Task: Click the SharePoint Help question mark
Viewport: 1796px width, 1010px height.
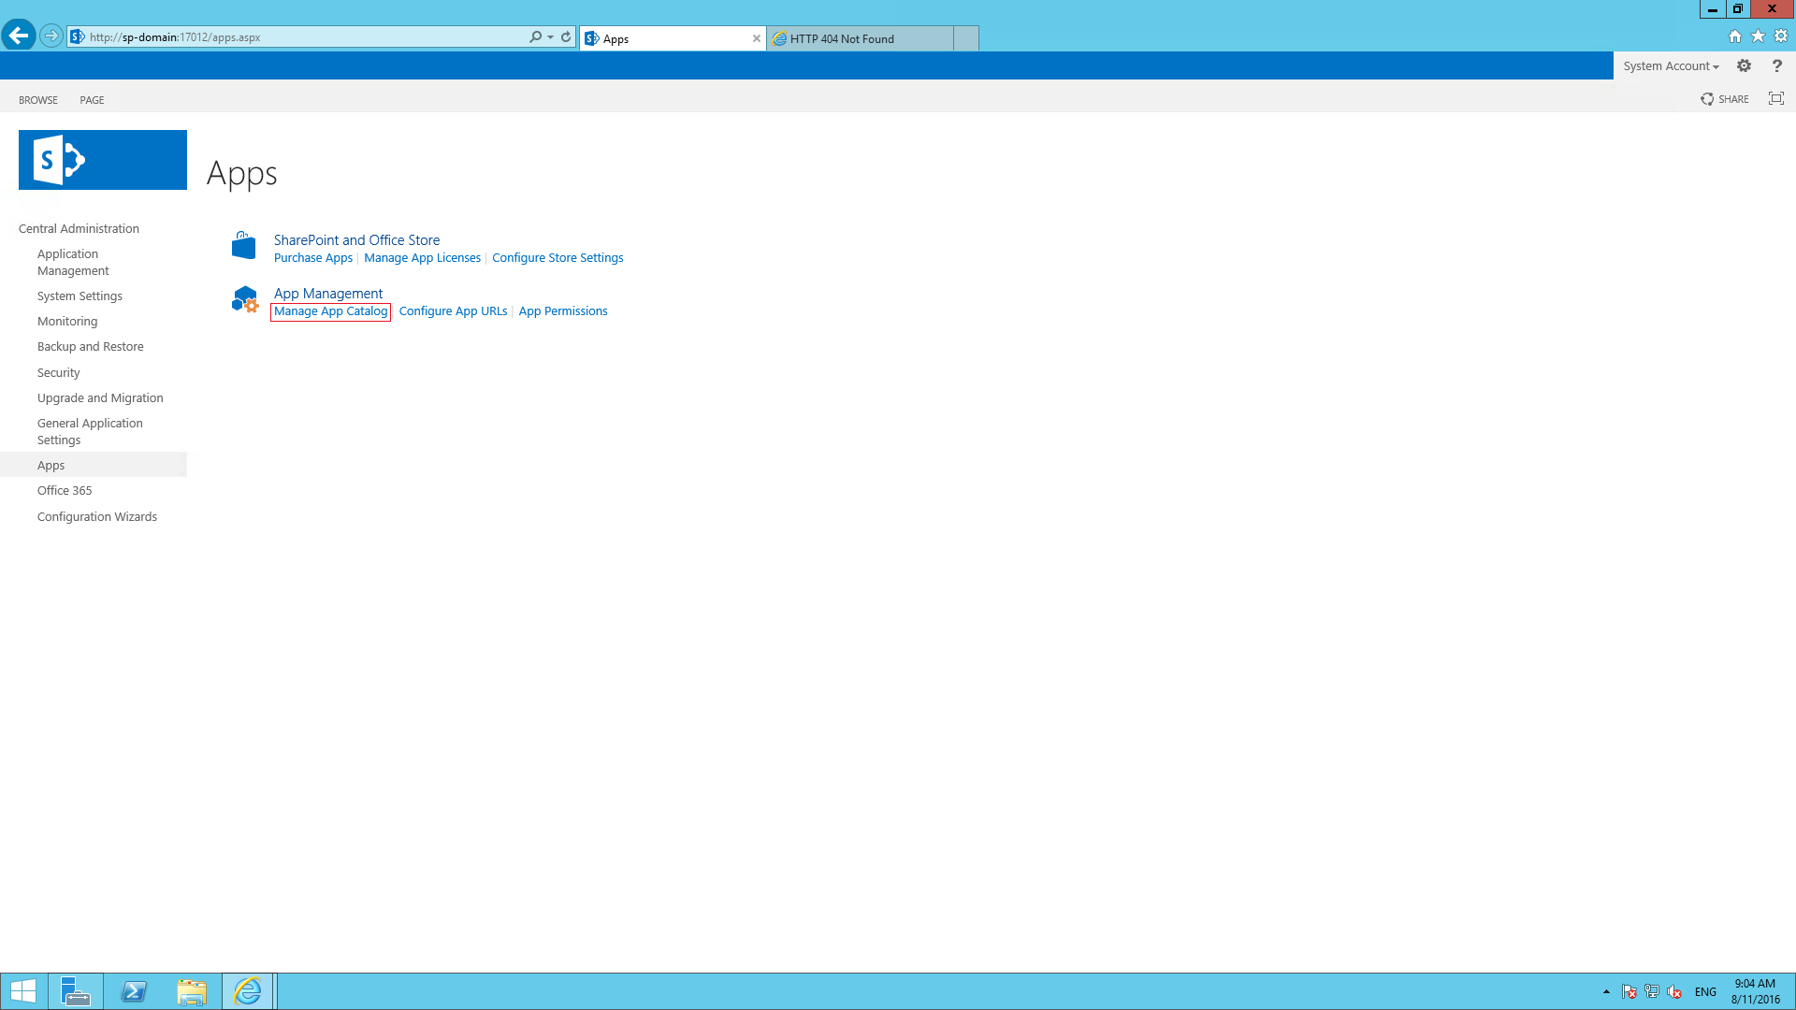Action: [1777, 65]
